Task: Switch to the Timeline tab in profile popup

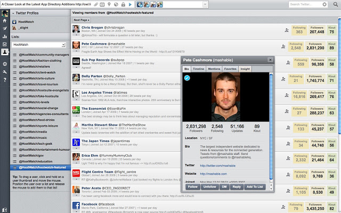Action: 198,69
